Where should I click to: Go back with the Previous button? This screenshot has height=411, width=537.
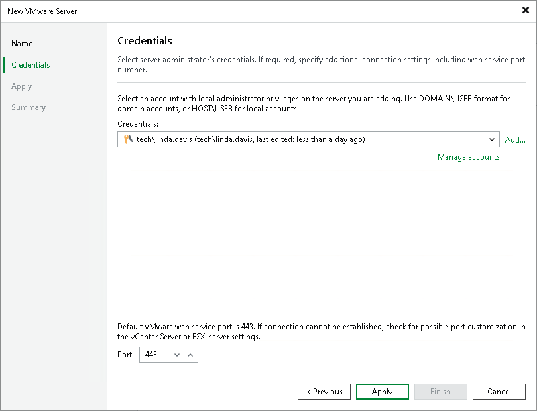click(x=324, y=391)
